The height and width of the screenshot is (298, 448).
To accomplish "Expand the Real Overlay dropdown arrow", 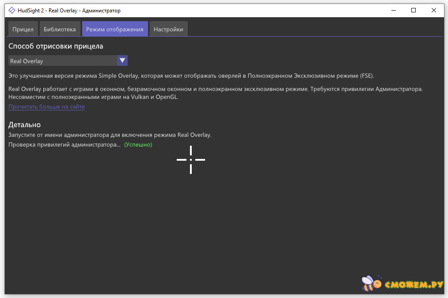I will [x=122, y=60].
